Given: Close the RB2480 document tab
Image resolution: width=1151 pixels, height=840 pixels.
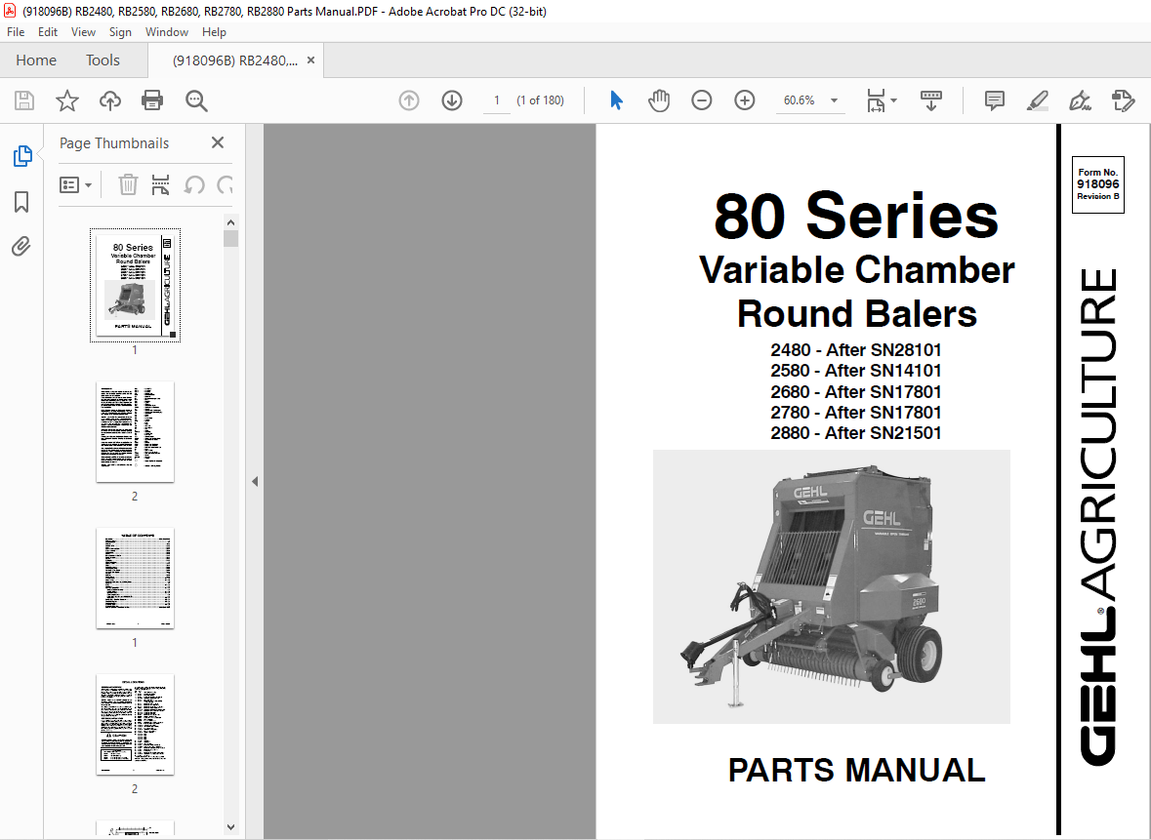Looking at the screenshot, I should point(310,60).
